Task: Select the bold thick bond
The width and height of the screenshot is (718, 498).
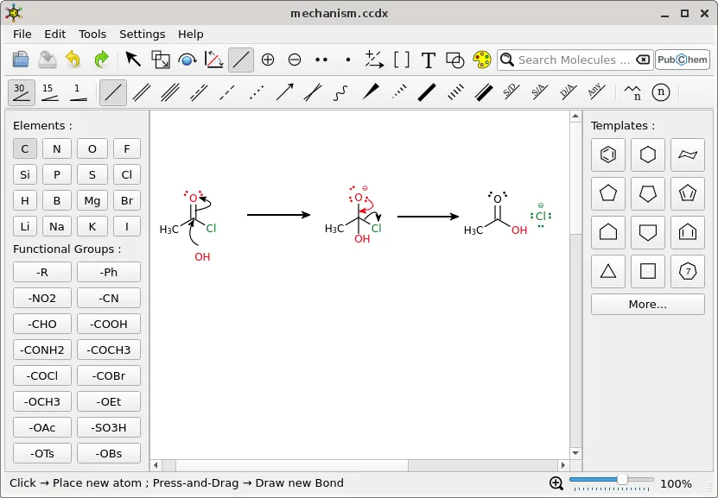Action: pos(427,92)
